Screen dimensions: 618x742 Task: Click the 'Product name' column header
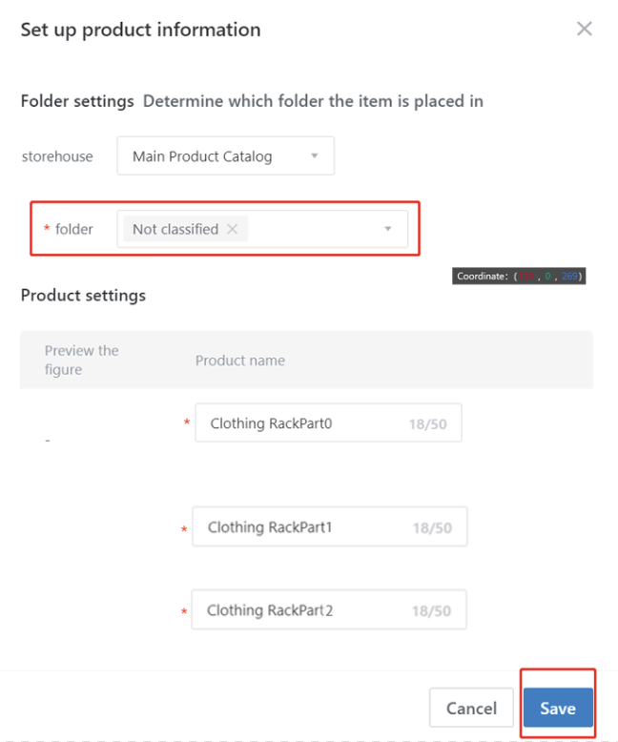[240, 361]
